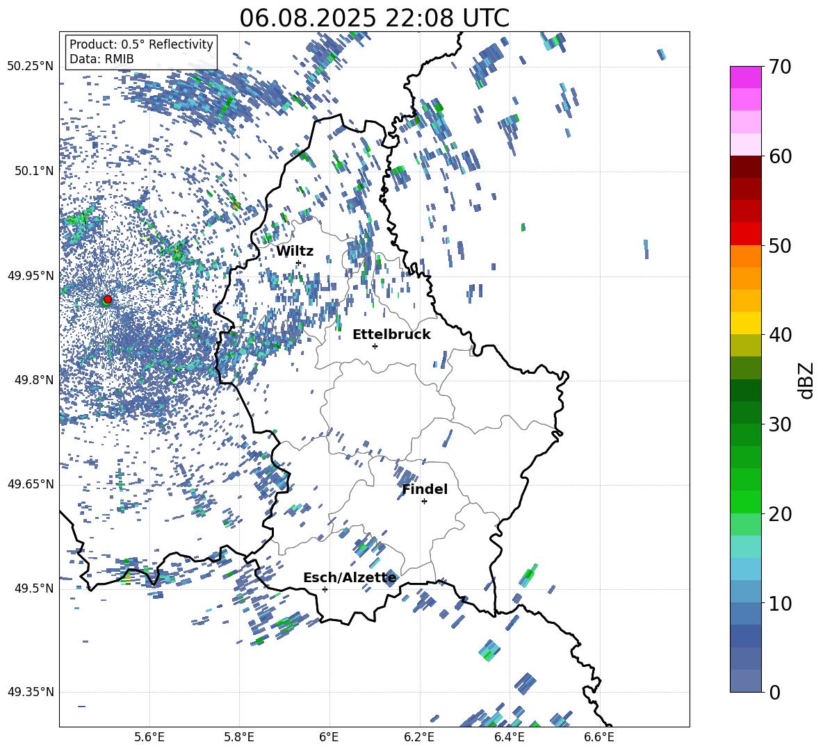Click the 6.2°E longitude label

(x=419, y=738)
